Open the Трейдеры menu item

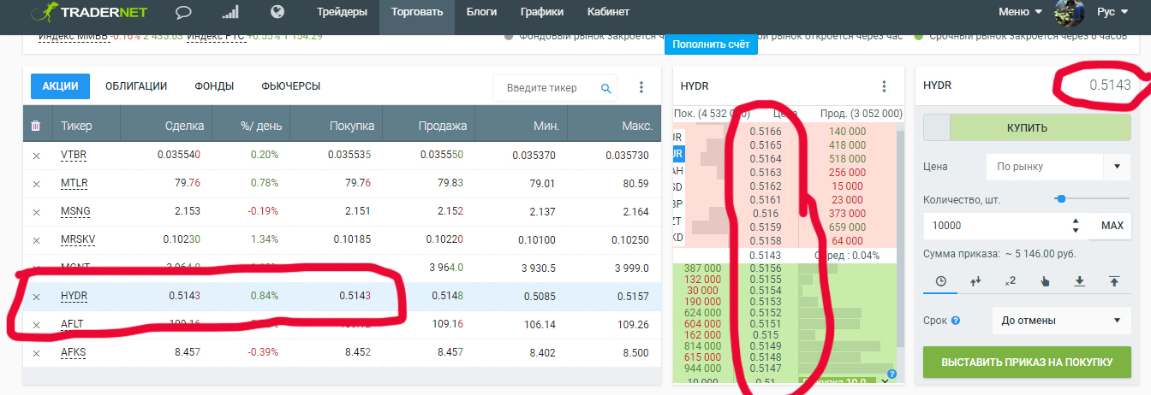[x=342, y=12]
